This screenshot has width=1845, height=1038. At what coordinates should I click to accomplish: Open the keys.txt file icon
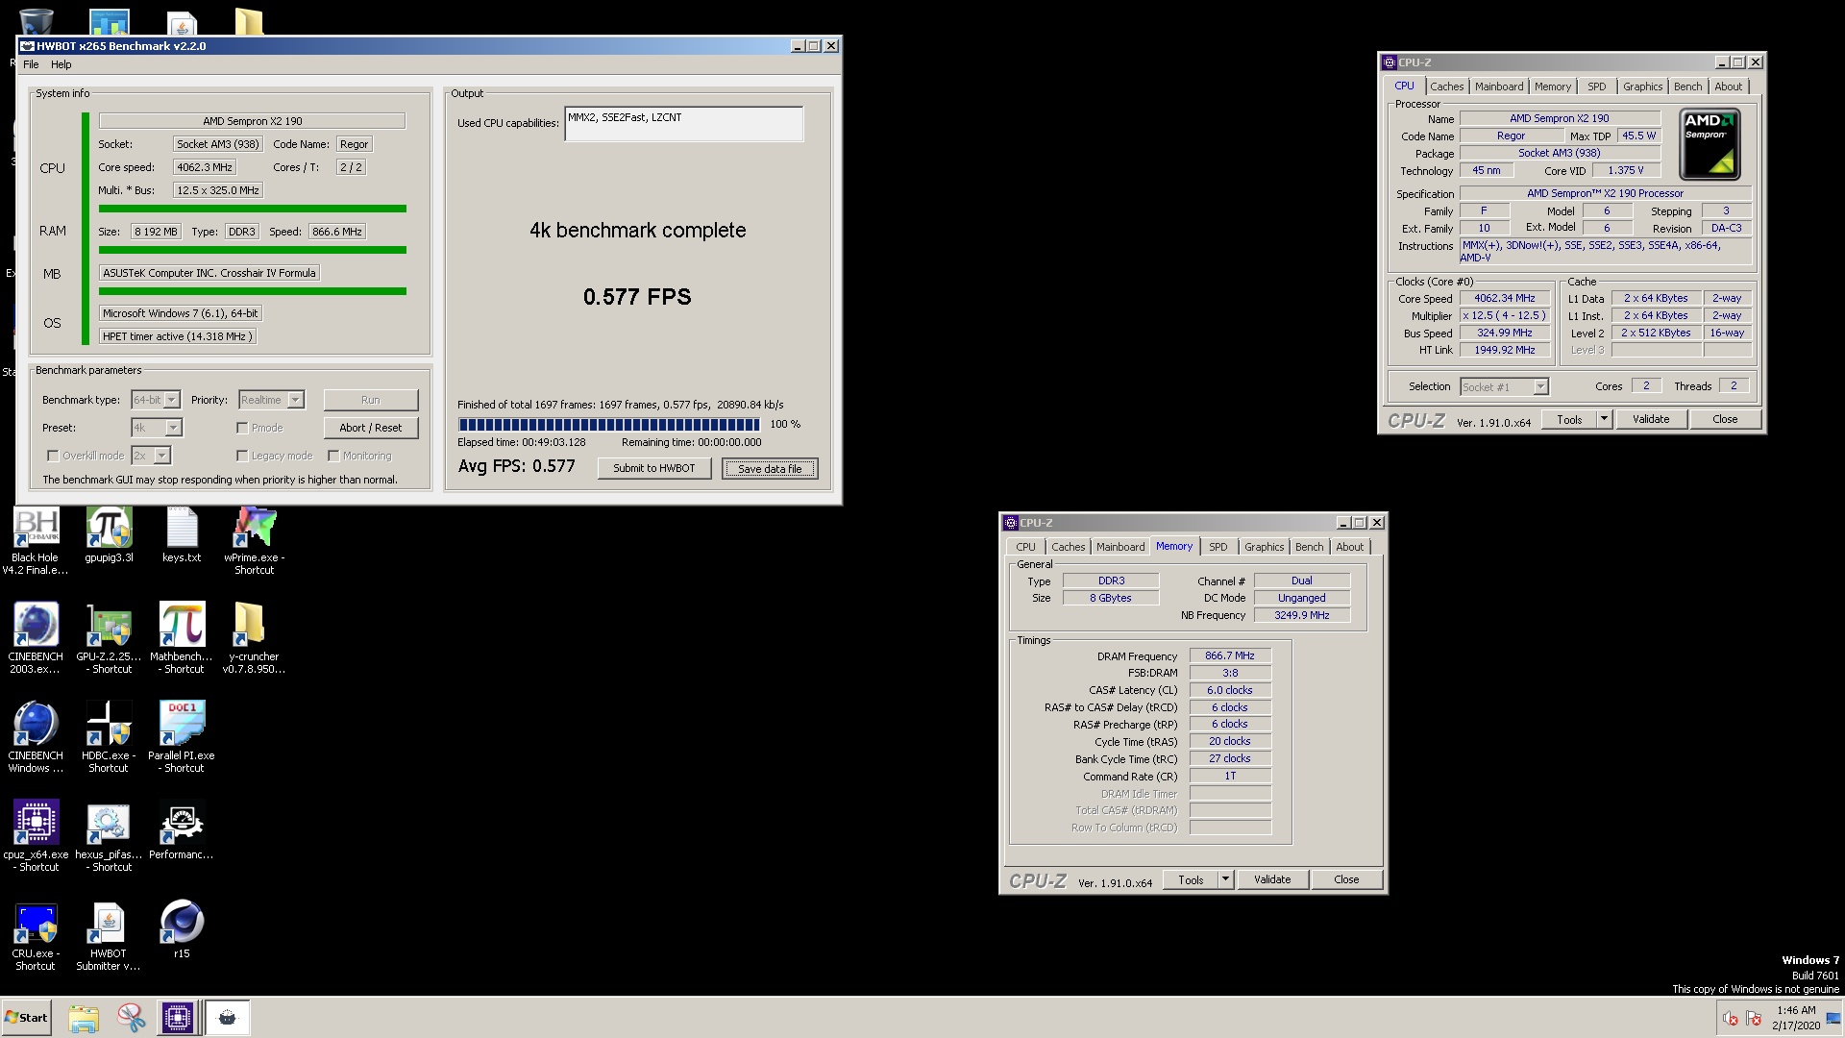[x=182, y=530]
